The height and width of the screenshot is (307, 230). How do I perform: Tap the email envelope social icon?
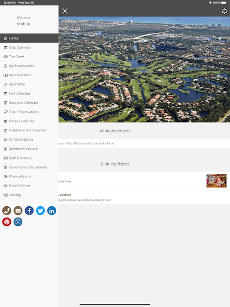(x=18, y=210)
